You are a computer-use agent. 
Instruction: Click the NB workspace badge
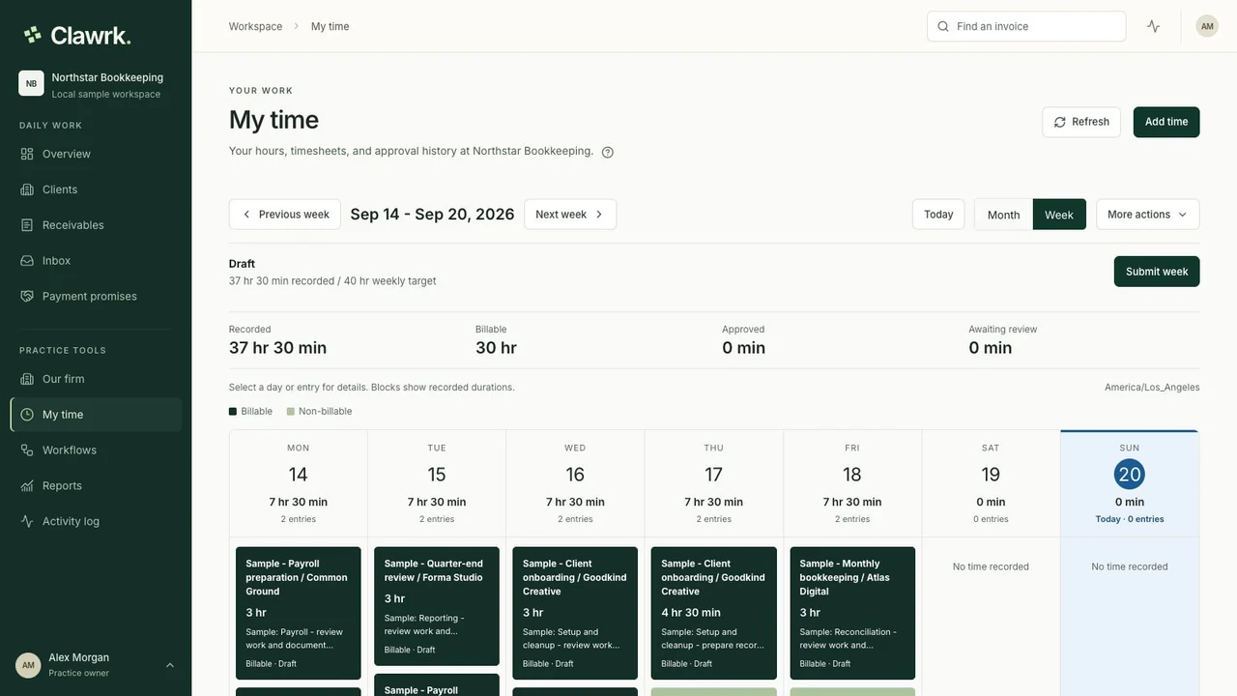coord(31,83)
